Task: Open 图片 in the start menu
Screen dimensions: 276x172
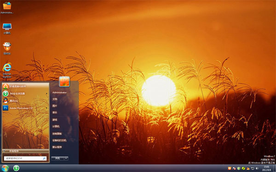Action: pyautogui.click(x=55, y=106)
